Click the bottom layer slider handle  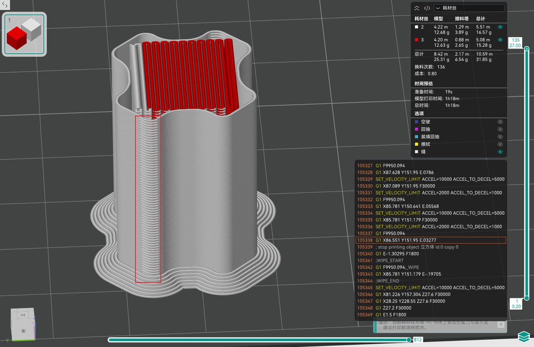pos(527,298)
